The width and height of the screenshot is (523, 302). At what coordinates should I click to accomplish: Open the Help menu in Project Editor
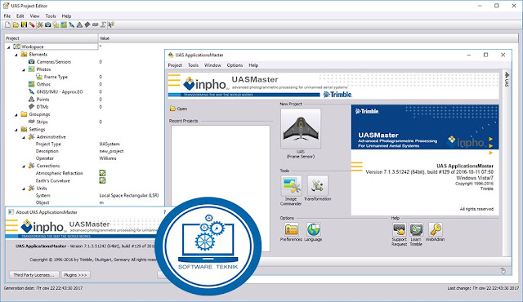66,16
